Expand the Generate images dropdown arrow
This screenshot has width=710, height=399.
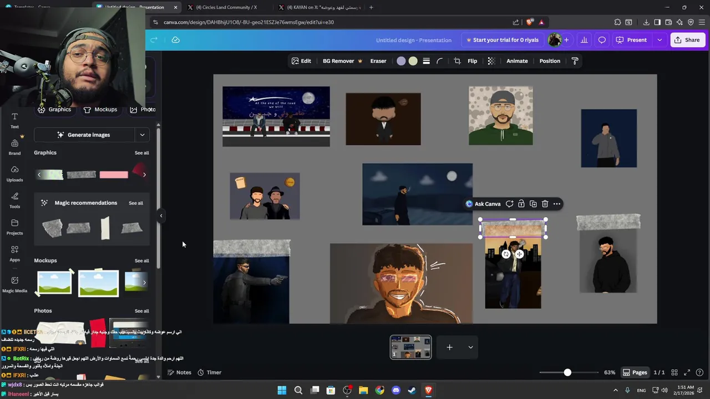tap(142, 135)
